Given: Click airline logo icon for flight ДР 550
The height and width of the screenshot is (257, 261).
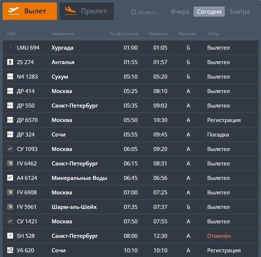Looking at the screenshot, I should click(x=10, y=106).
